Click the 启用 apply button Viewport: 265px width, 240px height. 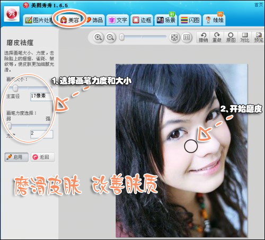point(16,157)
